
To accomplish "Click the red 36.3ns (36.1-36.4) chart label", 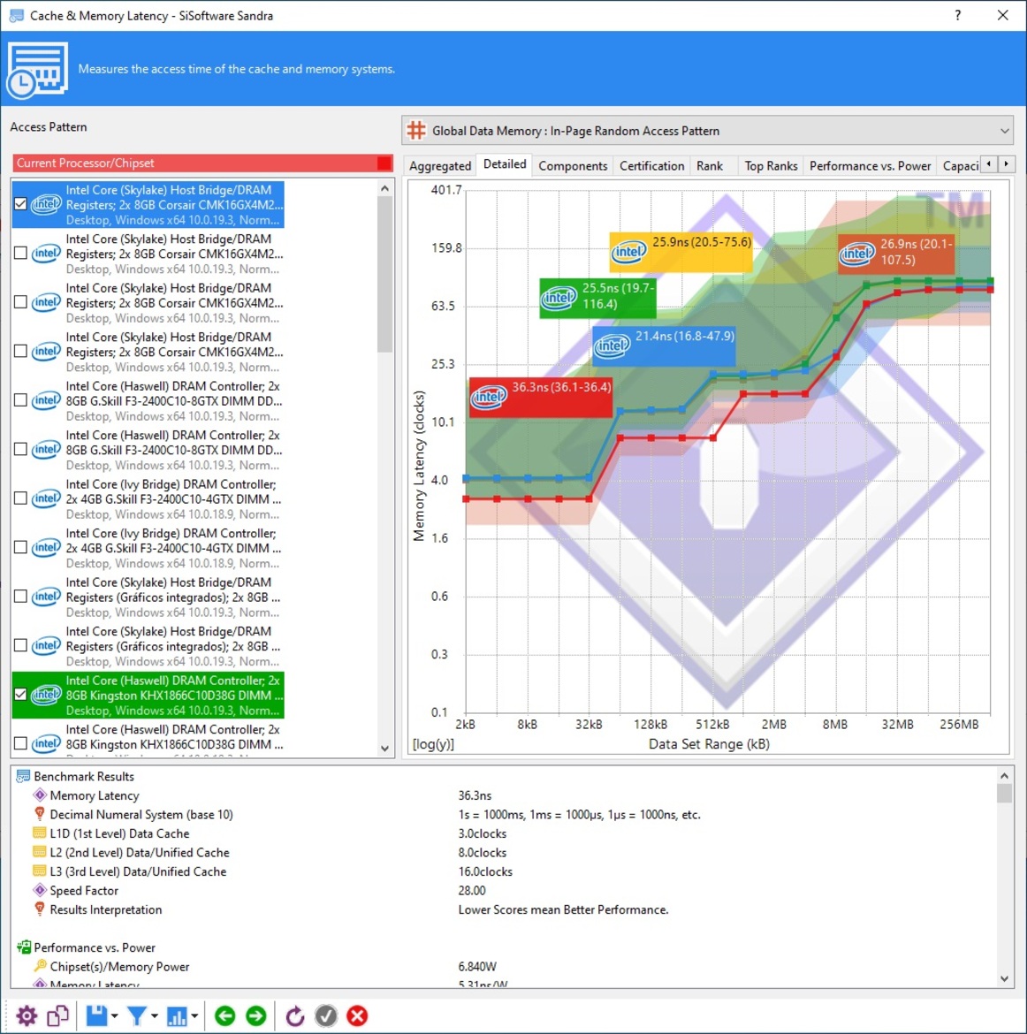I will (x=540, y=398).
